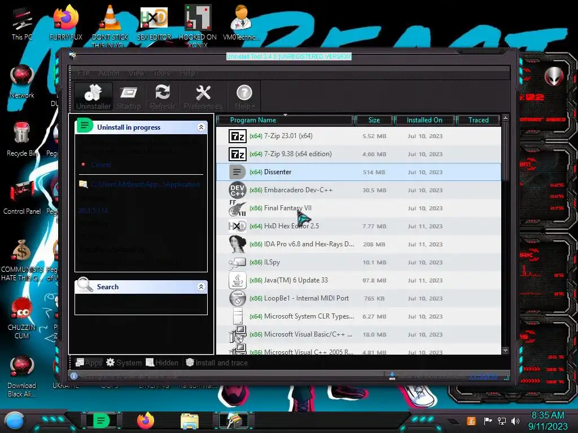Open Firefox from the taskbar
Screen dimensions: 578x433
[146, 421]
